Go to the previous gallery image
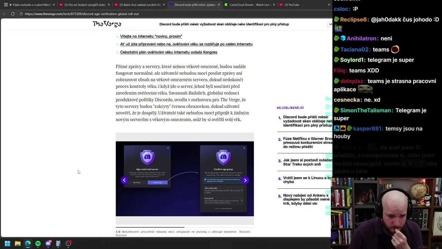 tap(124, 180)
